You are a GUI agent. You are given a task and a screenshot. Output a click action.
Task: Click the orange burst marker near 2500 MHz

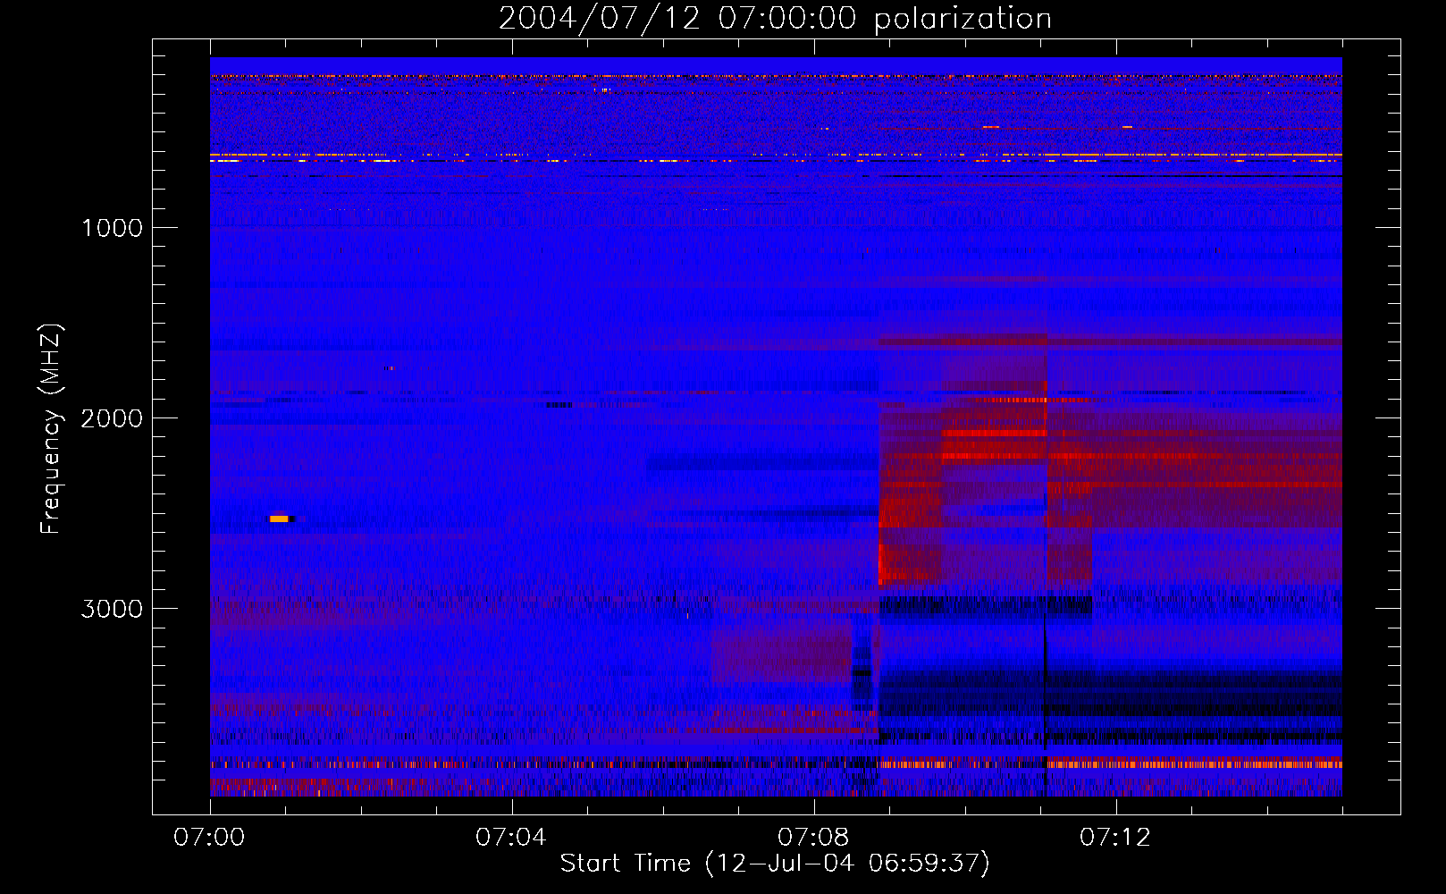(280, 519)
